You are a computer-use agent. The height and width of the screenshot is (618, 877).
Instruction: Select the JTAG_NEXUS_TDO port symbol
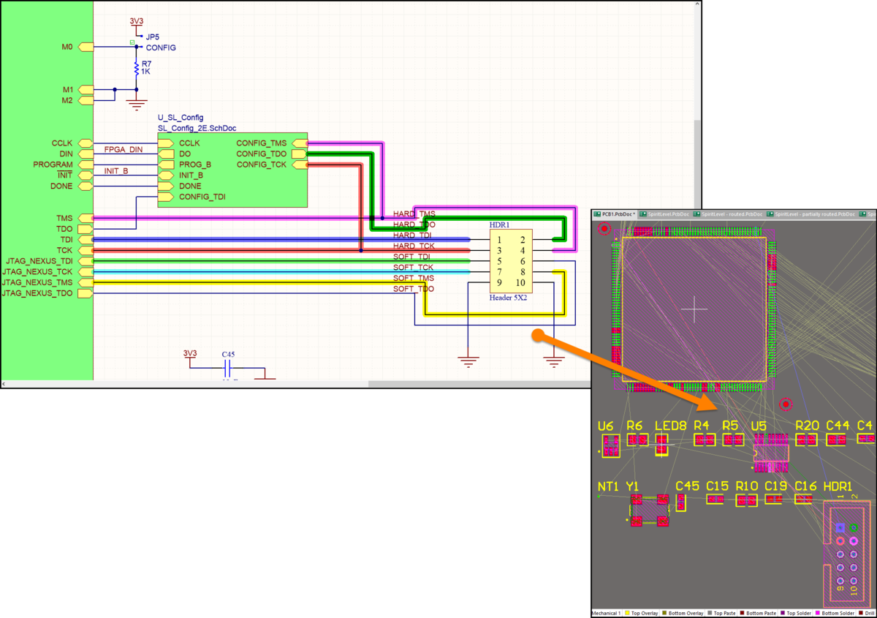pyautogui.click(x=86, y=293)
